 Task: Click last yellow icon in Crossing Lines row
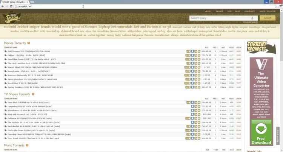click(199, 134)
